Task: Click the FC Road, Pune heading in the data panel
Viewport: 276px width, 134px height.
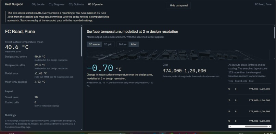Action: point(20,32)
